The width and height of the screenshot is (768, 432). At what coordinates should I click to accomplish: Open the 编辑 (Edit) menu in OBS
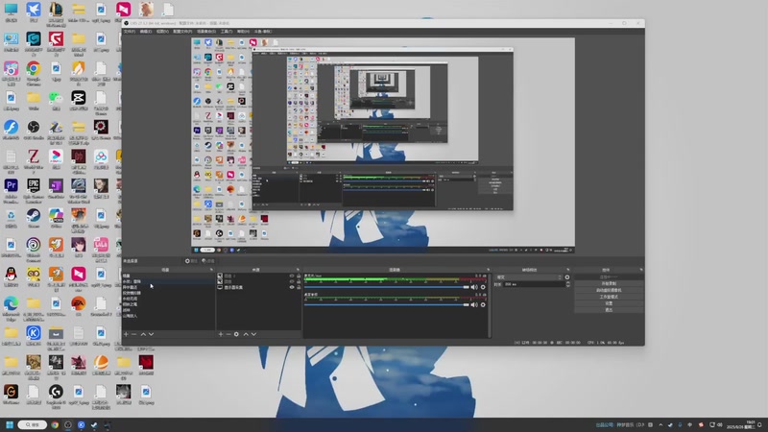point(146,32)
